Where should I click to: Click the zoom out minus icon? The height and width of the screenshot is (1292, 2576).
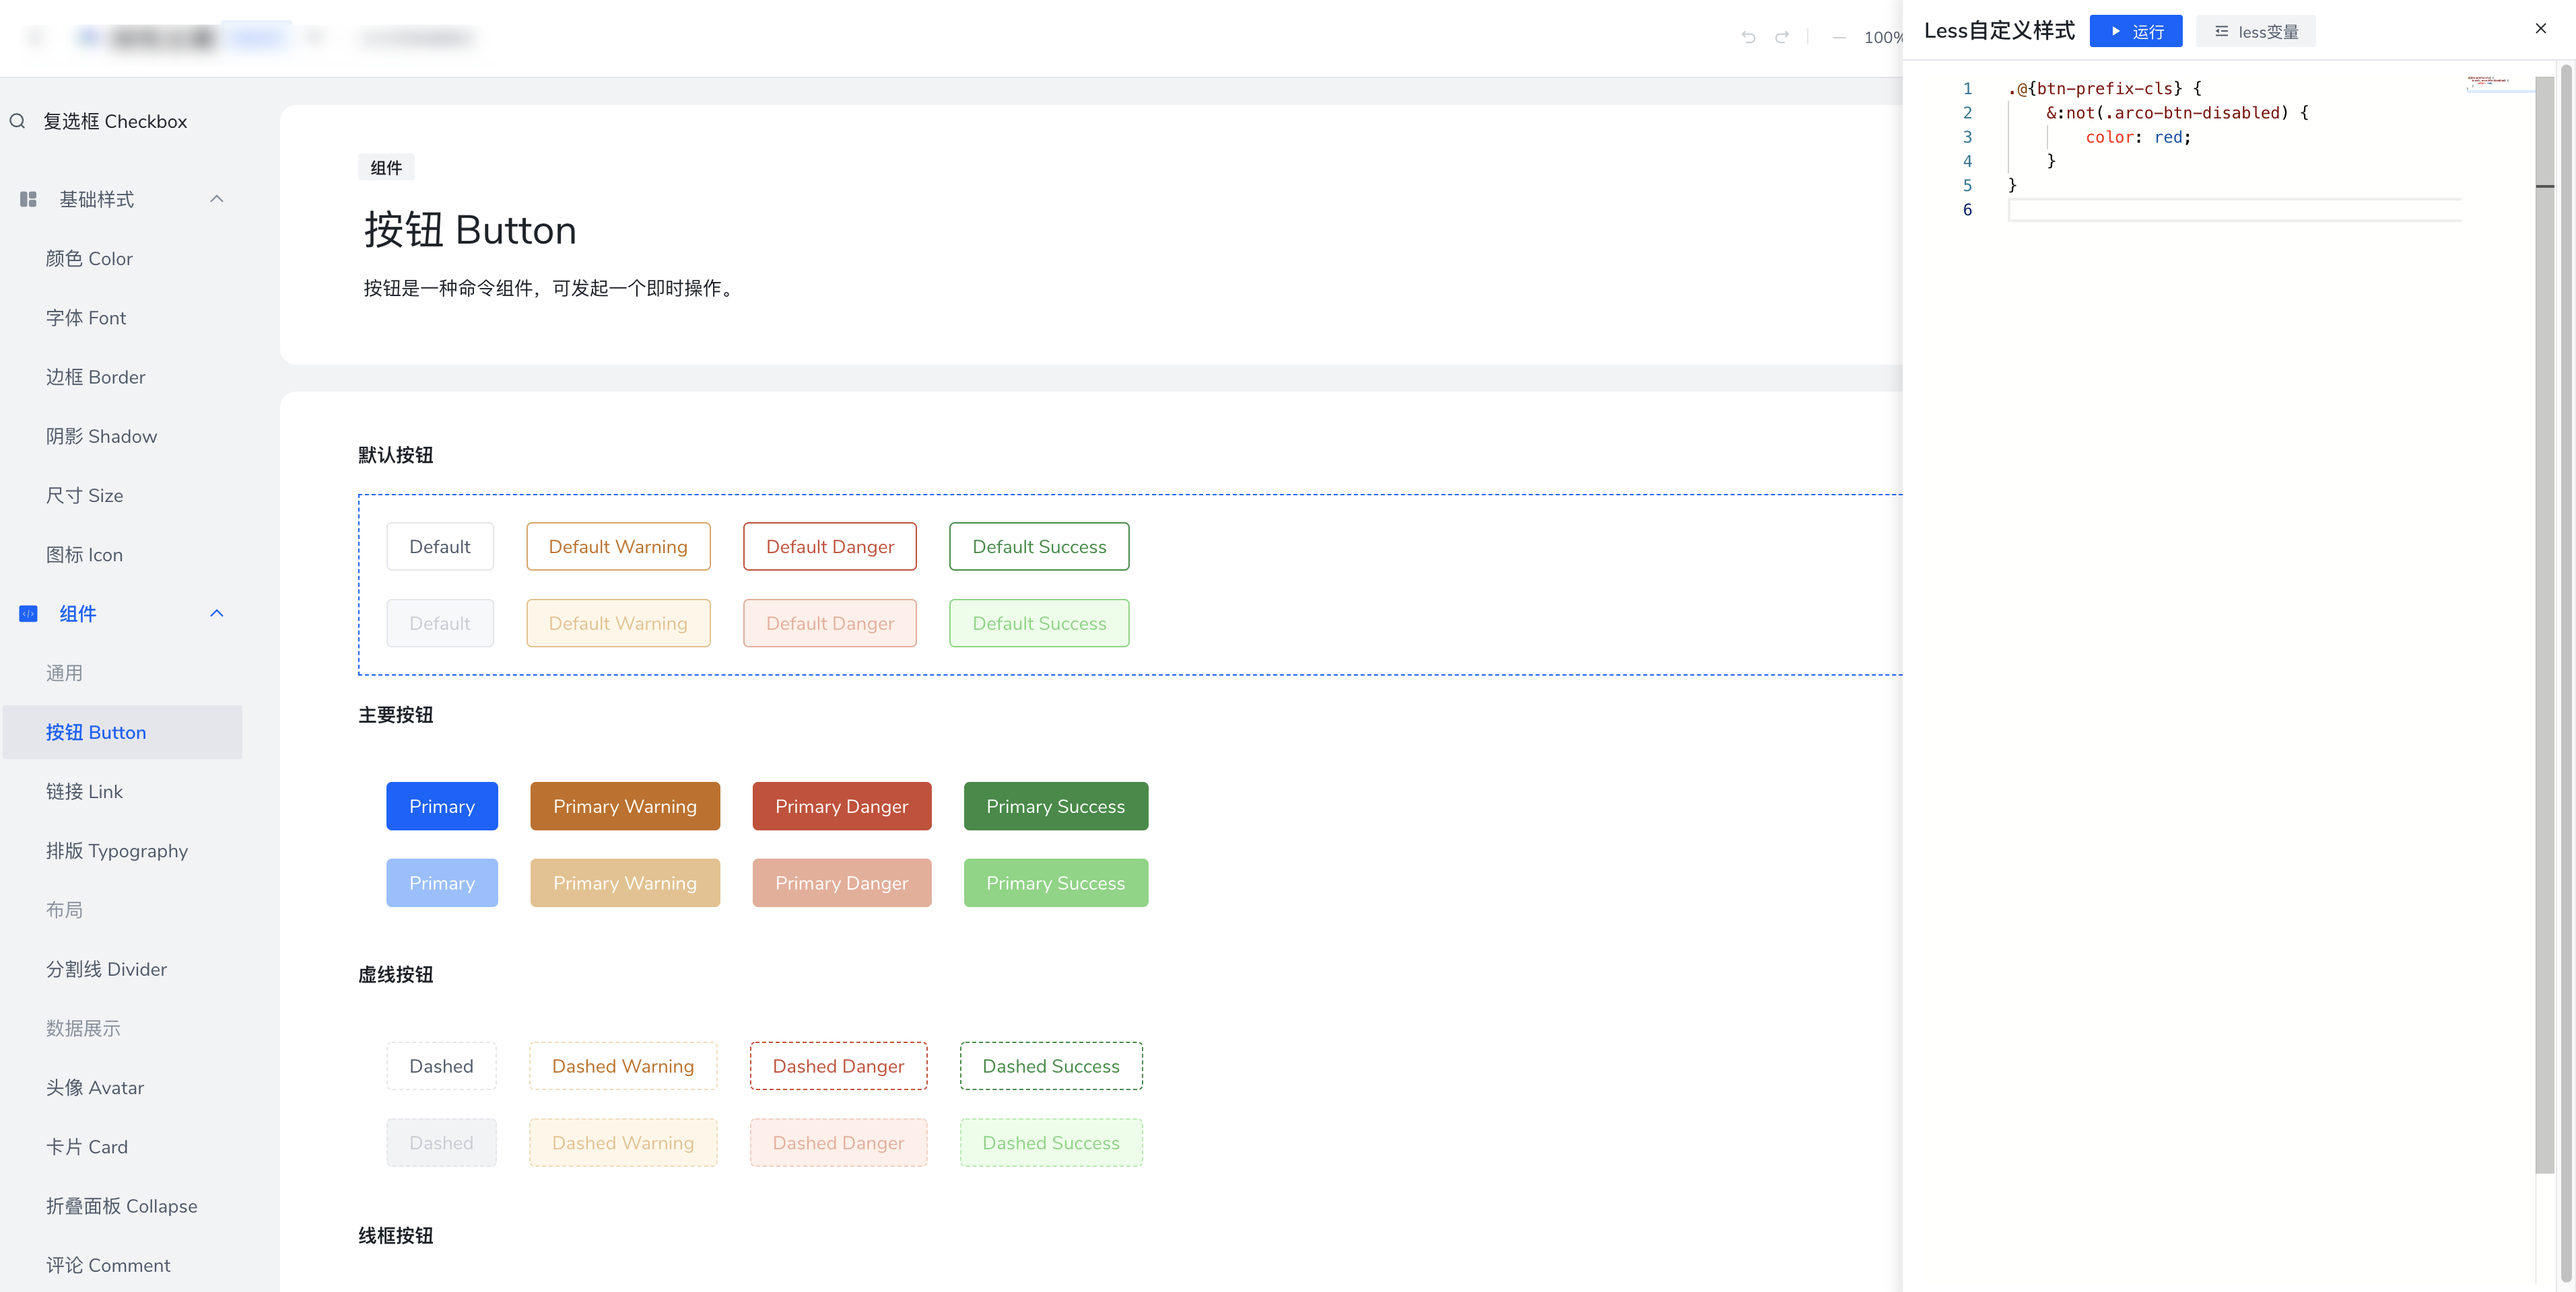point(1839,37)
